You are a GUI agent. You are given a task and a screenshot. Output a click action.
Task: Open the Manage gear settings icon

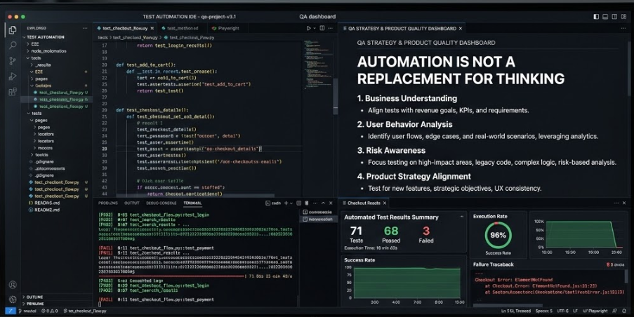pyautogui.click(x=12, y=299)
